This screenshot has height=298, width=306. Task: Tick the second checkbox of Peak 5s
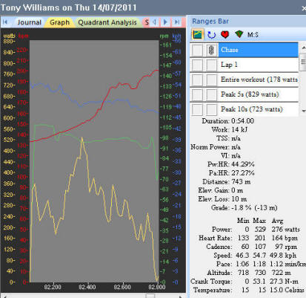(211, 94)
